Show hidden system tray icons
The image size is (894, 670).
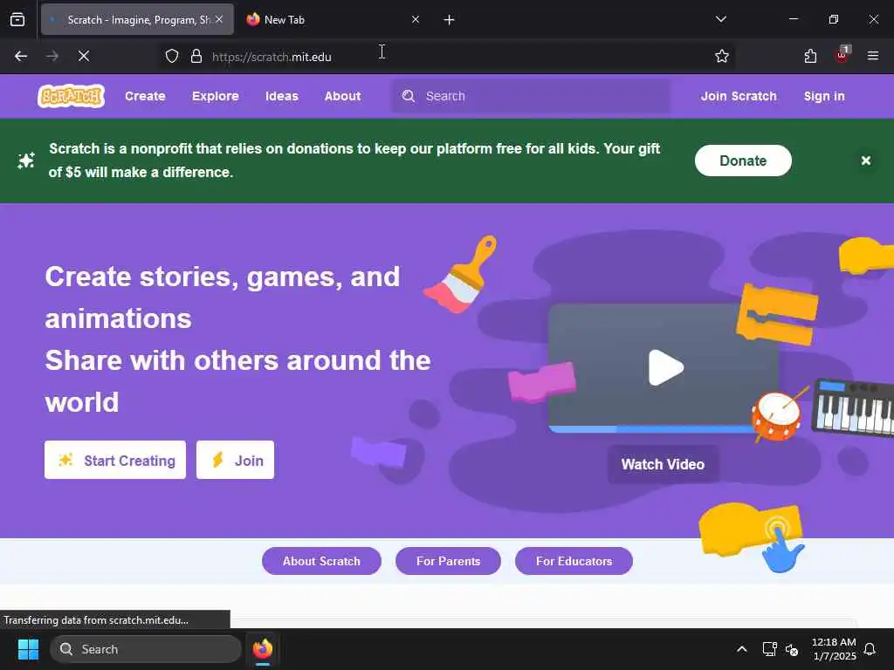[742, 649]
